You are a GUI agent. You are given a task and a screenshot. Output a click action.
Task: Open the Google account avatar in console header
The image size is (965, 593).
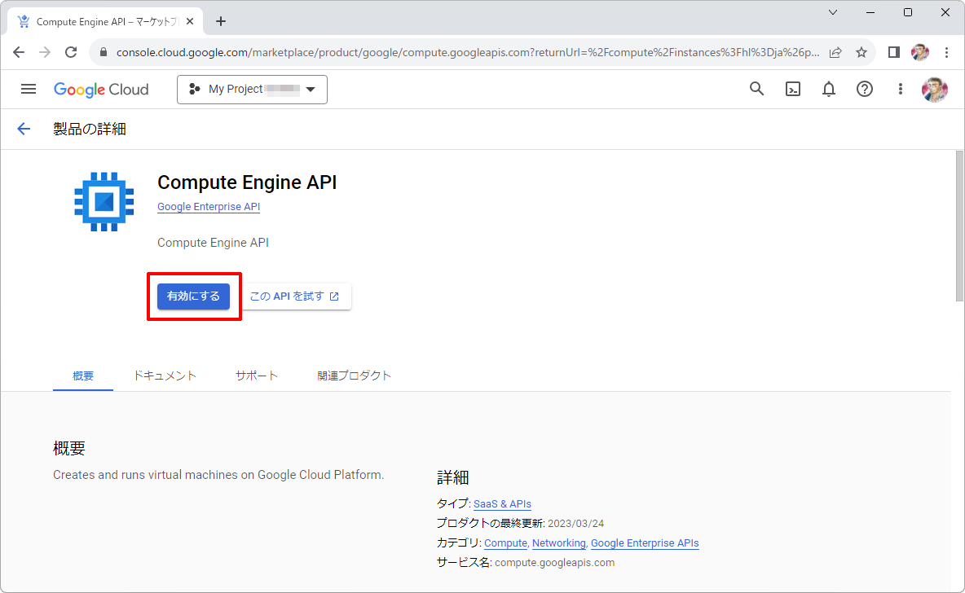(934, 90)
